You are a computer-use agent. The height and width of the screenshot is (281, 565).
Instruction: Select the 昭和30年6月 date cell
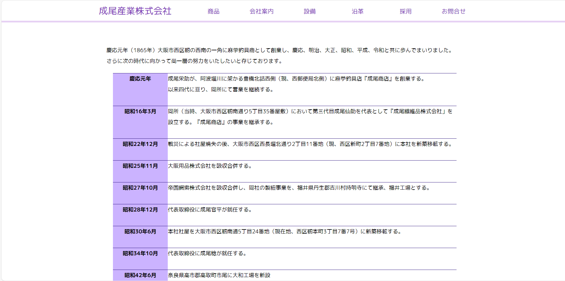coord(140,237)
